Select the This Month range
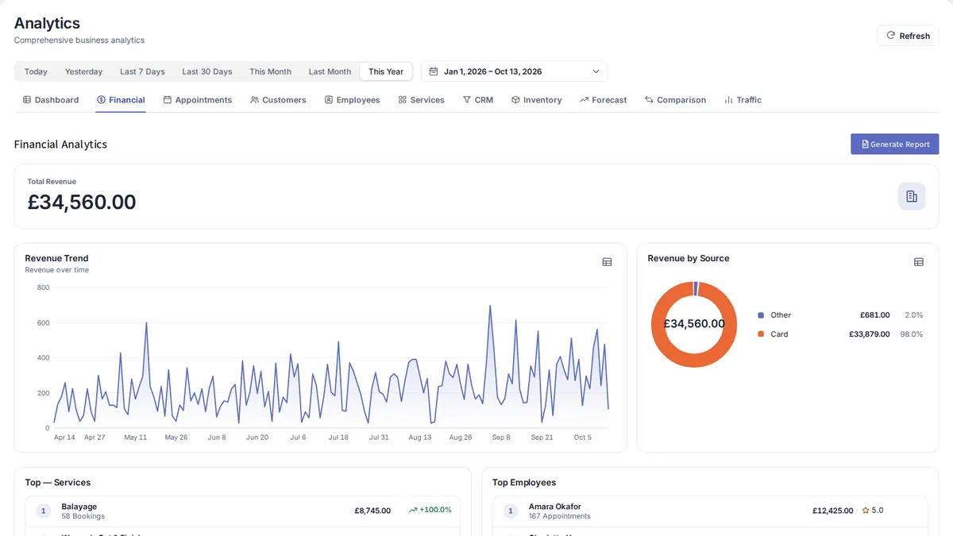 point(270,71)
